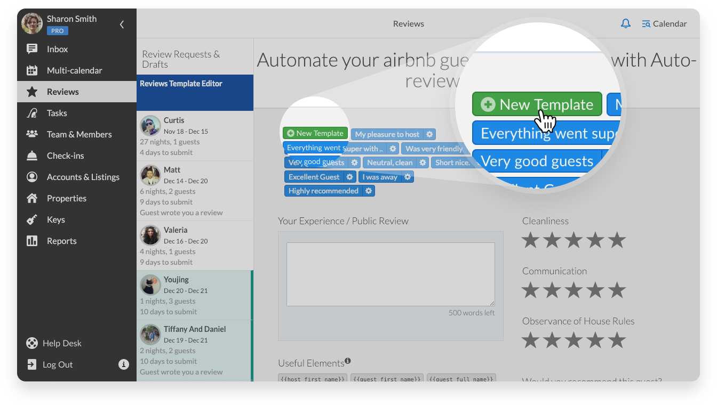Open Accounts & Listings
Screen dimensions: 717x407
tap(77, 177)
